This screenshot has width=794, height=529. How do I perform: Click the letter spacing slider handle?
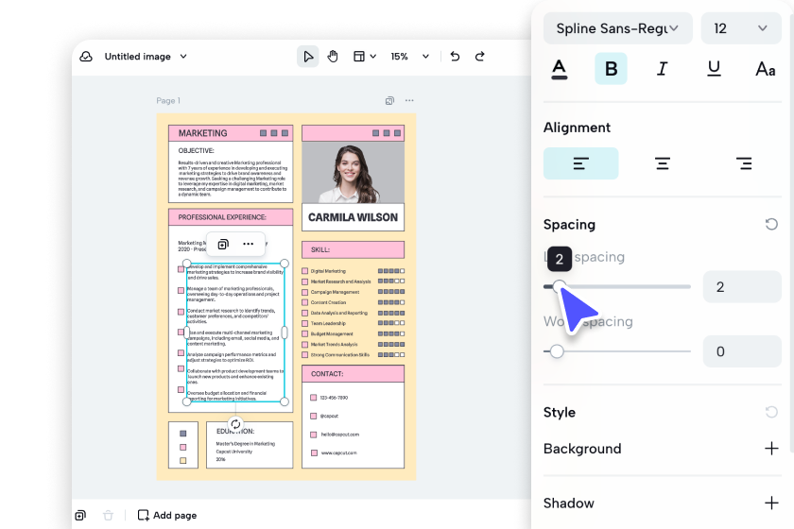559,286
